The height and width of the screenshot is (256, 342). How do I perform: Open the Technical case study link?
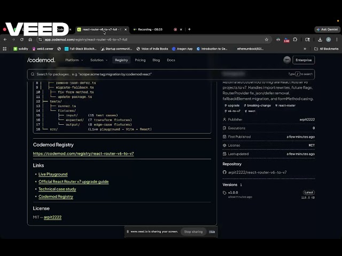tap(57, 189)
